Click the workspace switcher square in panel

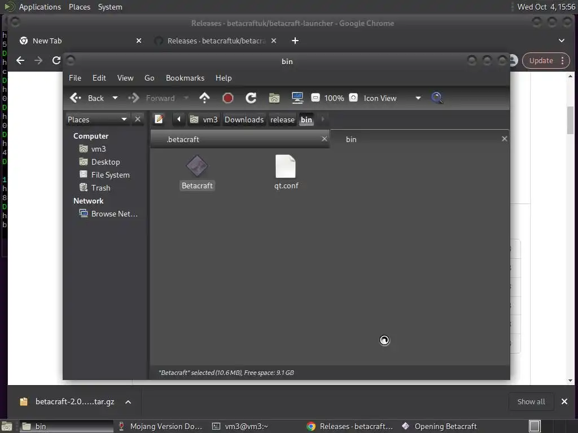coord(535,426)
